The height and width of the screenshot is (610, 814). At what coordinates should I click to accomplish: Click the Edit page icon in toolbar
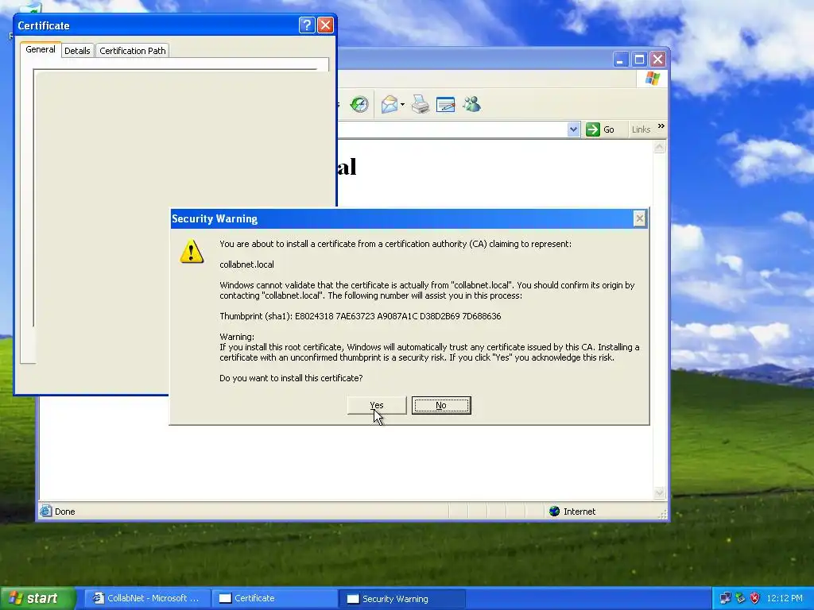445,104
